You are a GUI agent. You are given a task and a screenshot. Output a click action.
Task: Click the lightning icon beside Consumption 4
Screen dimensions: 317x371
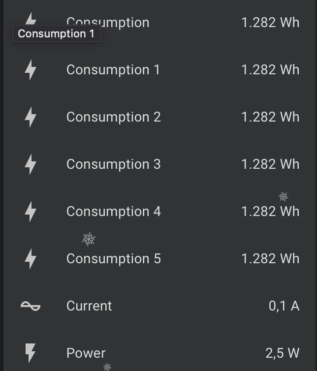(x=31, y=212)
